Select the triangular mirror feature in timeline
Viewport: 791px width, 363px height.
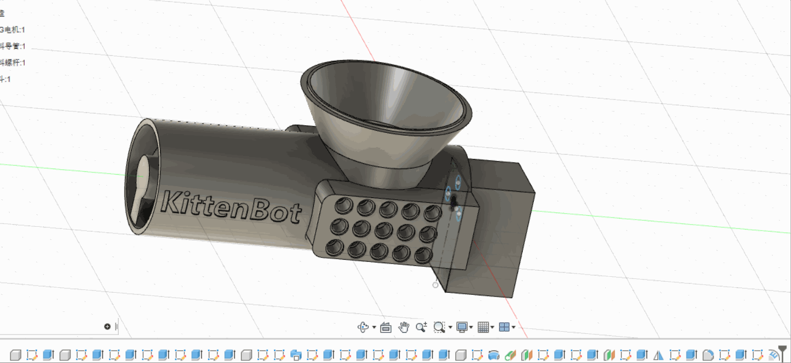click(x=659, y=355)
